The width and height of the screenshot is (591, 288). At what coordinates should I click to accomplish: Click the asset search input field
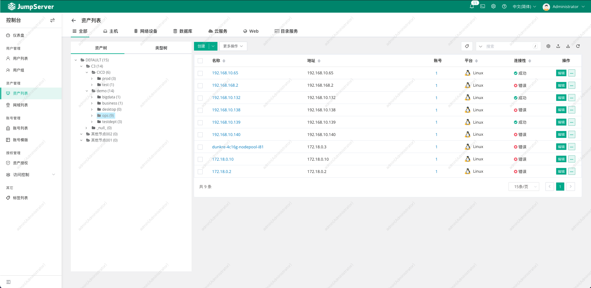click(508, 46)
